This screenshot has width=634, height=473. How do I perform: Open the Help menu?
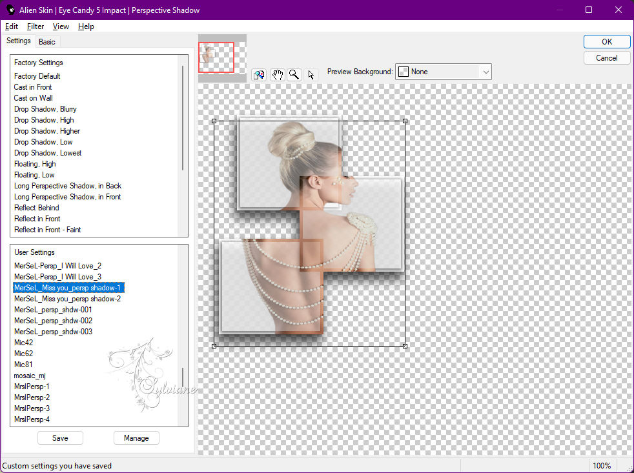(x=86, y=26)
